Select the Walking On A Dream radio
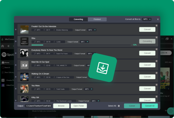 16,77
